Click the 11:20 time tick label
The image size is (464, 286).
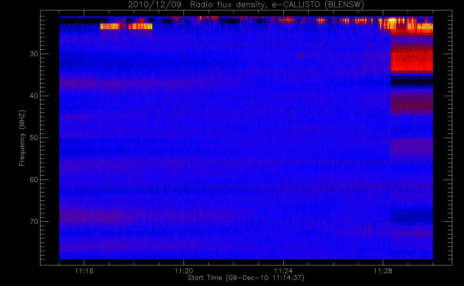click(x=184, y=271)
